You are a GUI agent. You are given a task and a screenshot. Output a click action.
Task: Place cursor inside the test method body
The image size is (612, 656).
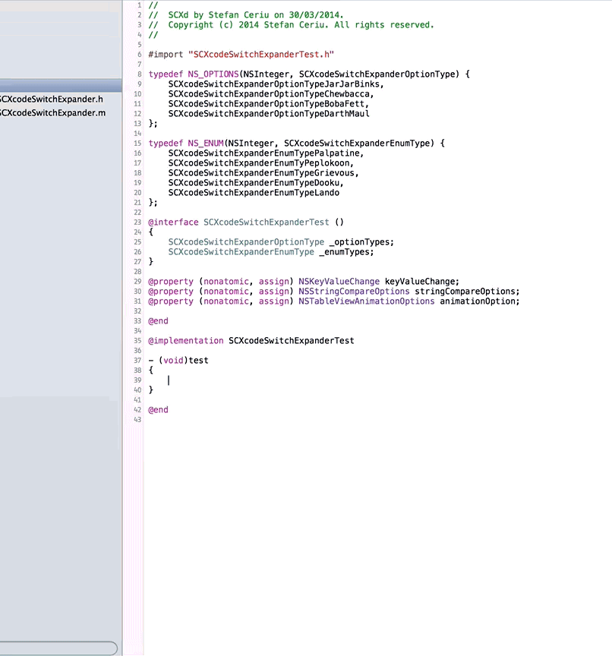pos(169,380)
